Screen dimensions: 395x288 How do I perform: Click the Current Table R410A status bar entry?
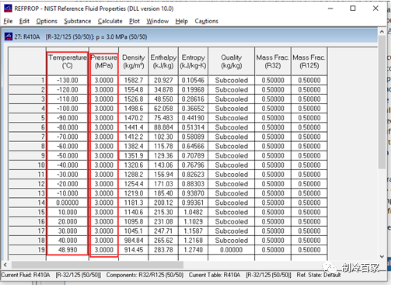coord(240,275)
